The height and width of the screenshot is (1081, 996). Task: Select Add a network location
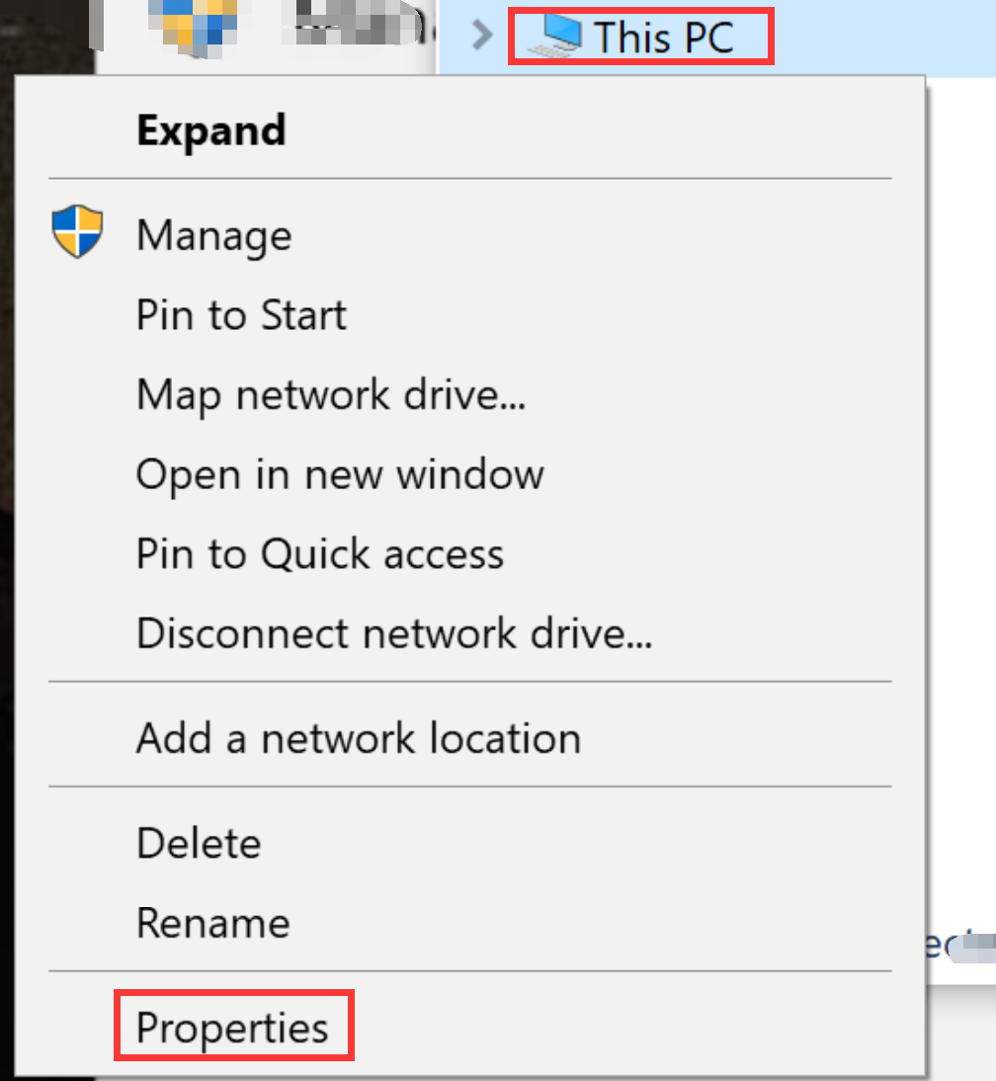click(x=358, y=737)
